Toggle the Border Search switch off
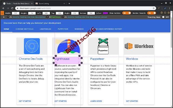The width and height of the screenshot is (173, 108). 152,13
